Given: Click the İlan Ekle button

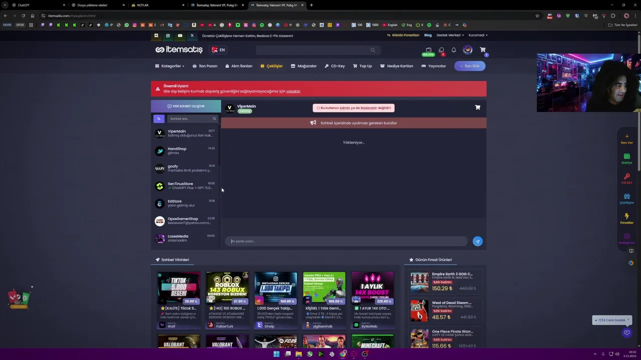Looking at the screenshot, I should (470, 66).
